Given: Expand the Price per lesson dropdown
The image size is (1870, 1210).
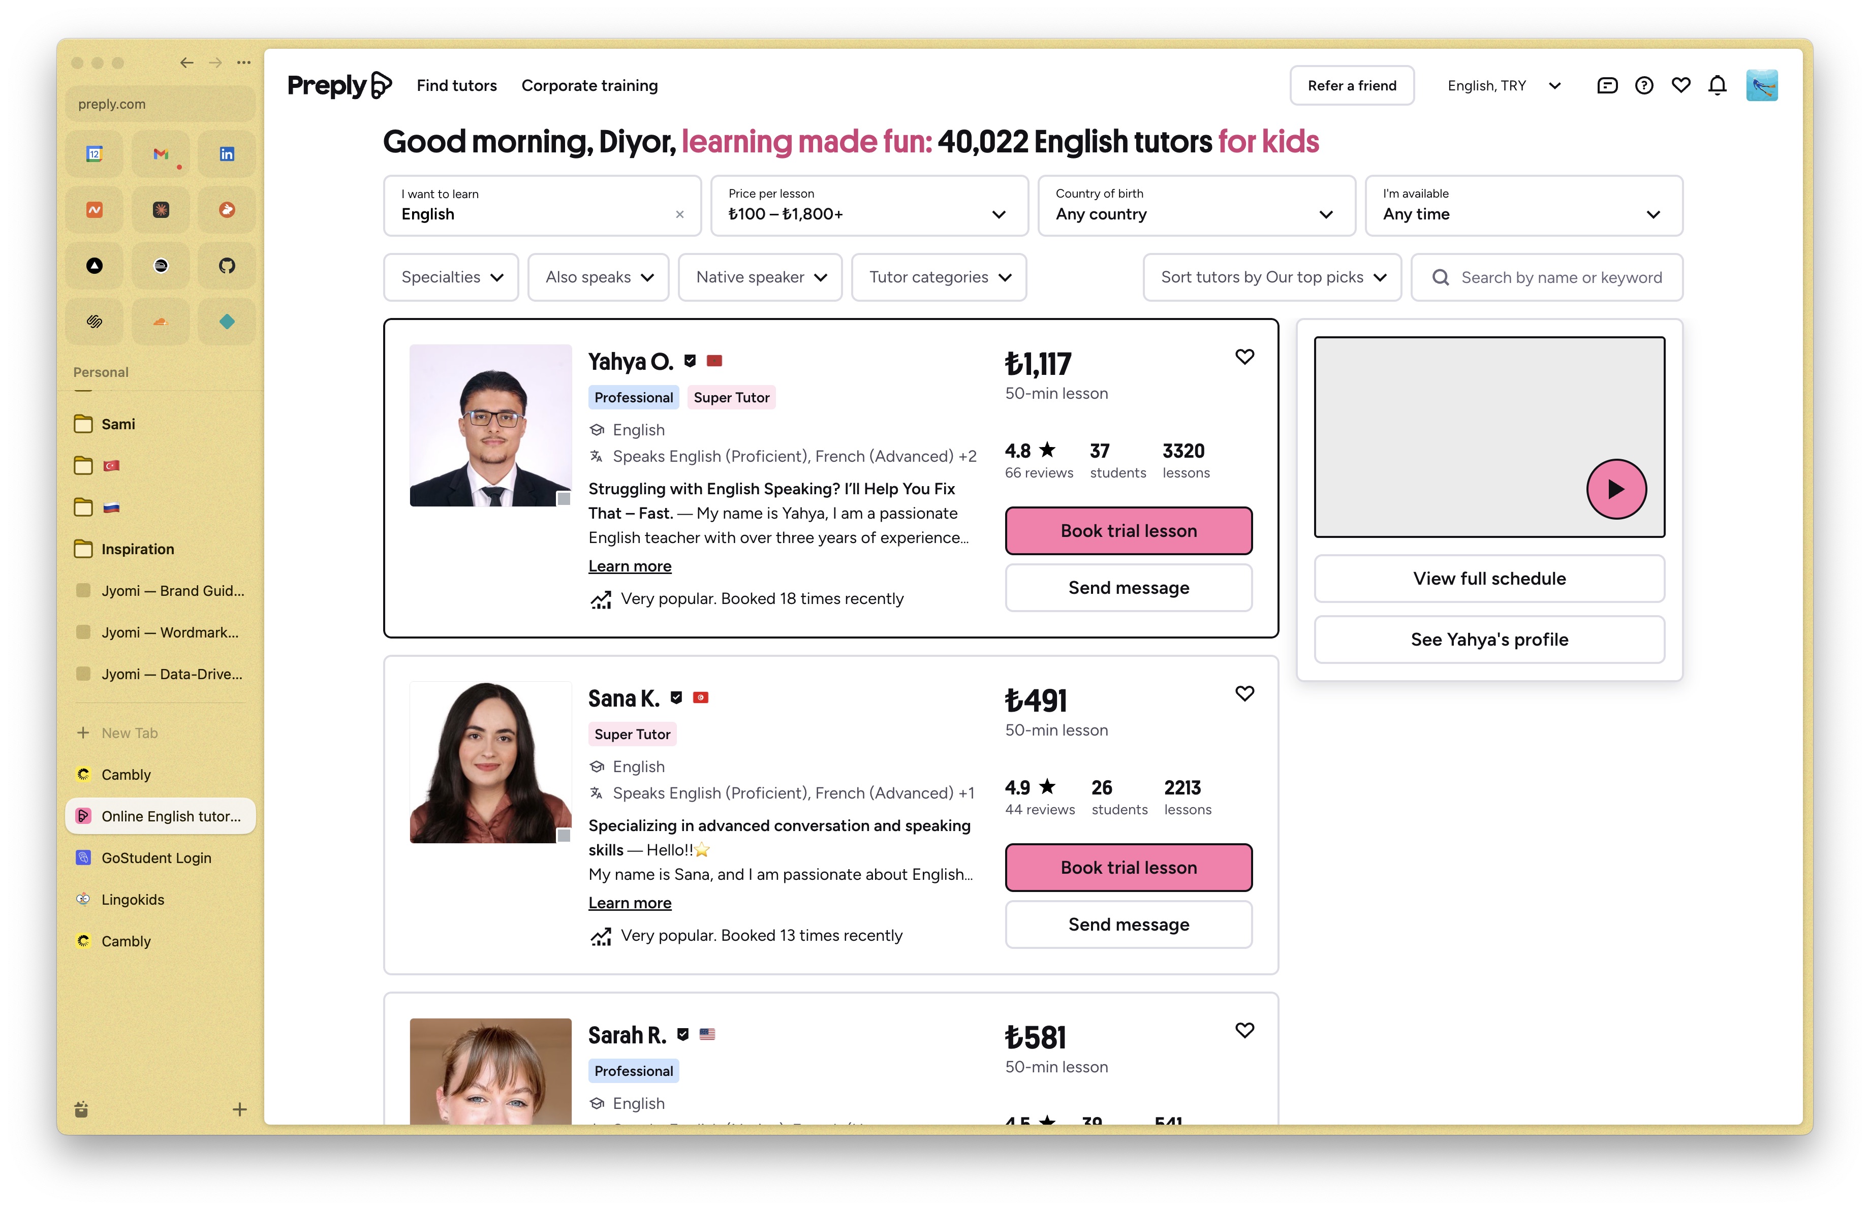Looking at the screenshot, I should click(x=868, y=206).
